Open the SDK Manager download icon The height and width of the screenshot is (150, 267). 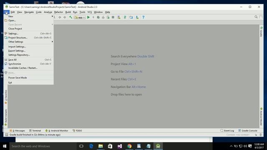(x=137, y=17)
